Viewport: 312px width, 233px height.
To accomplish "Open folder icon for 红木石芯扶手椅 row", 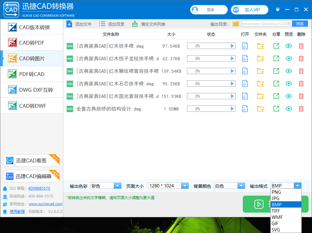I will coord(260,84).
